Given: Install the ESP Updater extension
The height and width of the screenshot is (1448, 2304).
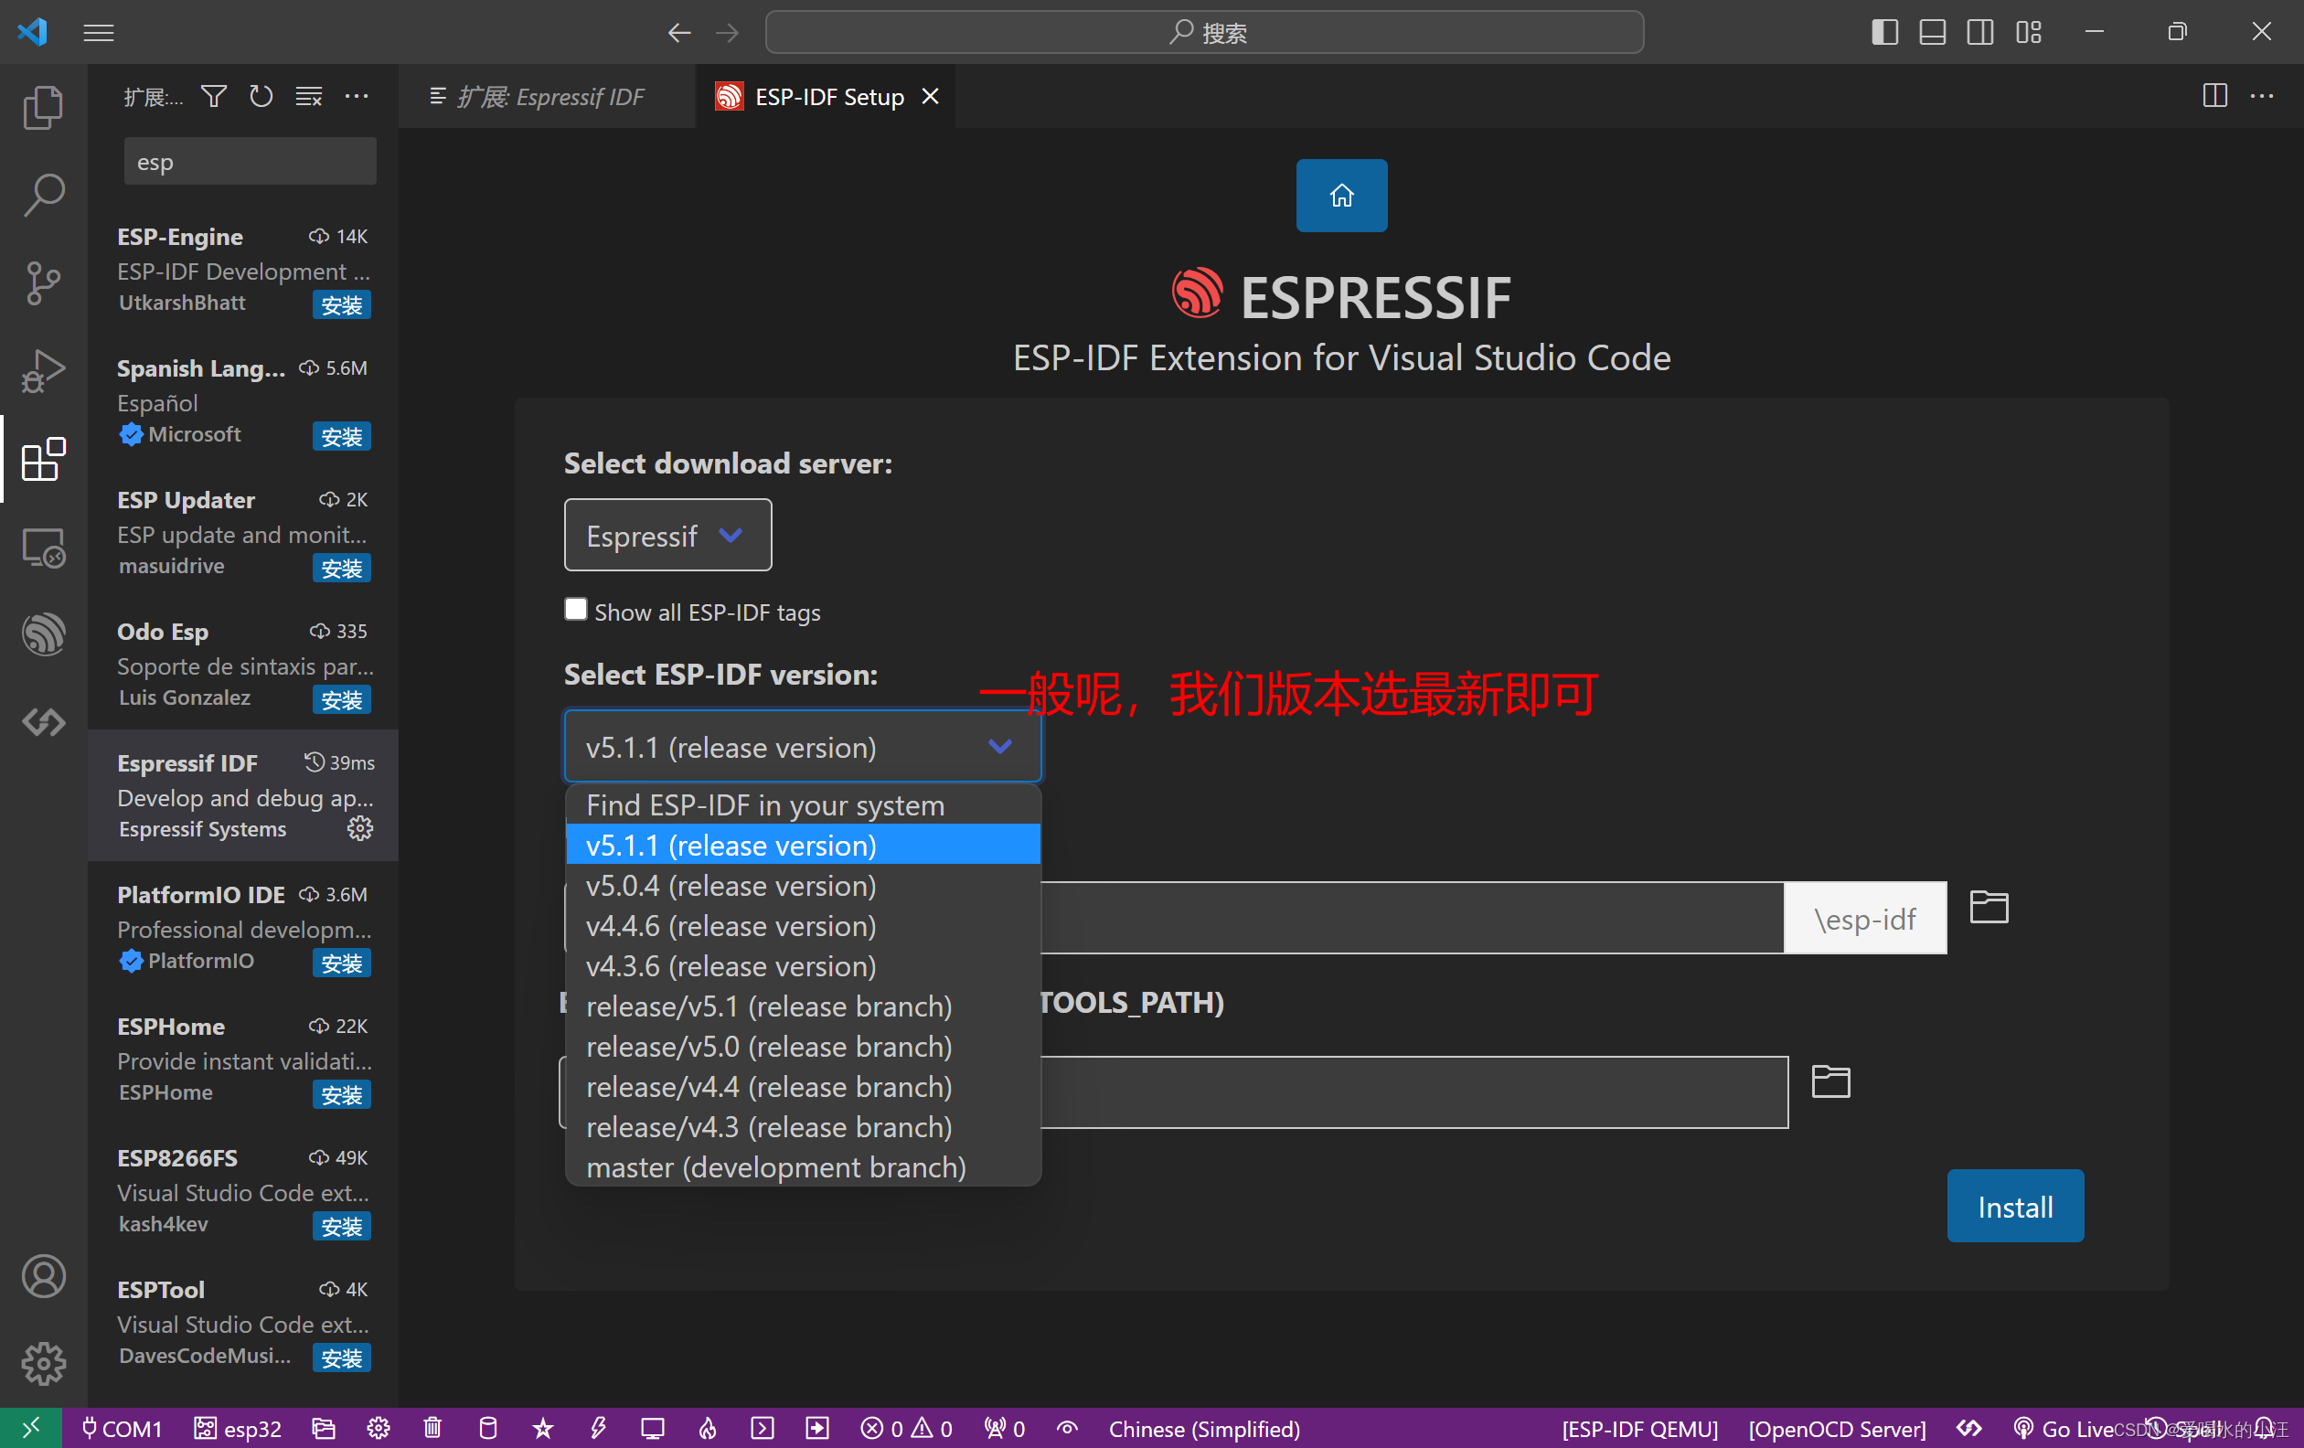Looking at the screenshot, I should tap(342, 568).
